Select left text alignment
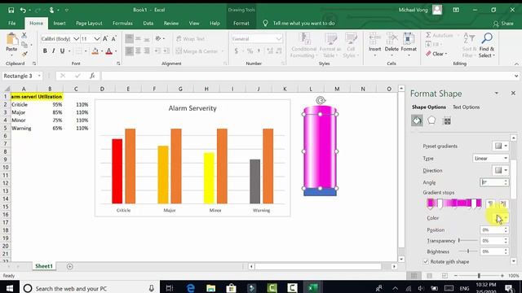The height and width of the screenshot is (293, 522). 129,50
